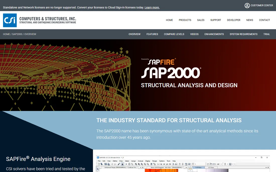Click the Computers & Structures, Inc. company name
The image size is (276, 172).
click(x=48, y=18)
